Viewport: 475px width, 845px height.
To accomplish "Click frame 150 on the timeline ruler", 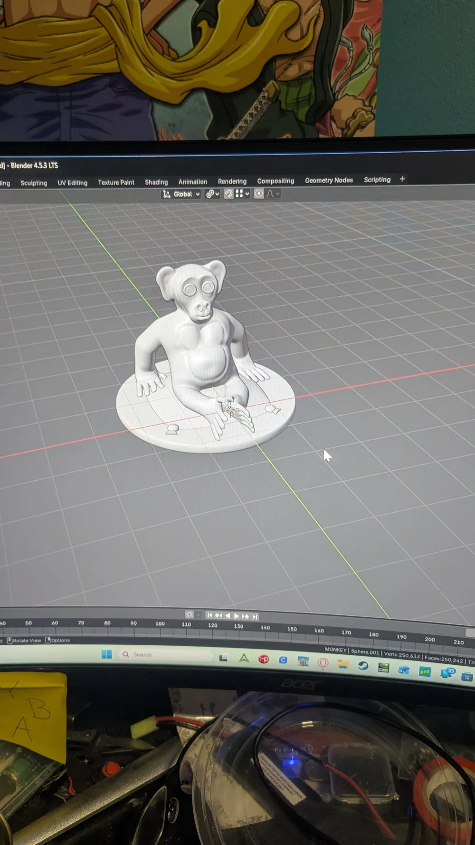I will pyautogui.click(x=292, y=629).
